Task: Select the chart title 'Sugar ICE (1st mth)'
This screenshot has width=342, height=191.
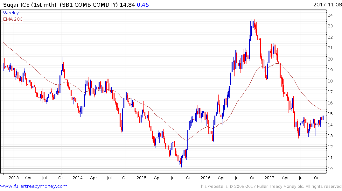Action: [30, 5]
